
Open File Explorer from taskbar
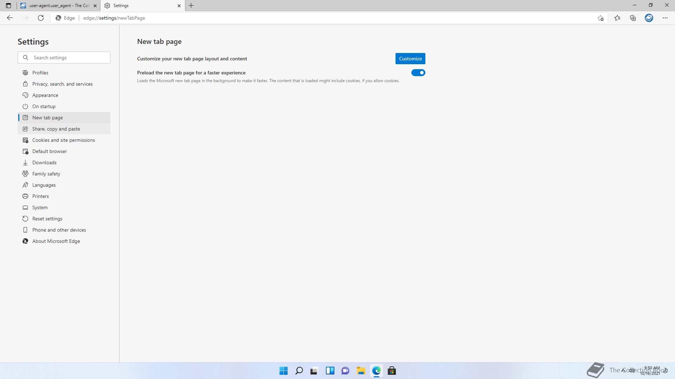coord(361,371)
